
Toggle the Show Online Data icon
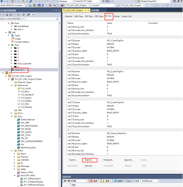(x=55, y=6)
